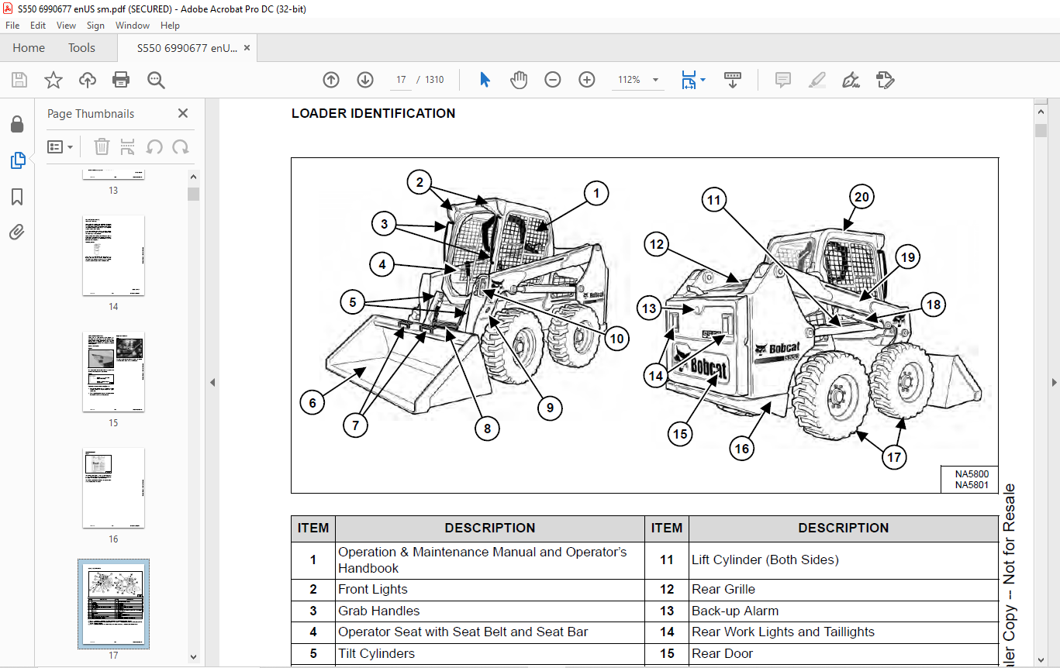Add a comment with speech bubble icon
1060x668 pixels.
point(783,80)
